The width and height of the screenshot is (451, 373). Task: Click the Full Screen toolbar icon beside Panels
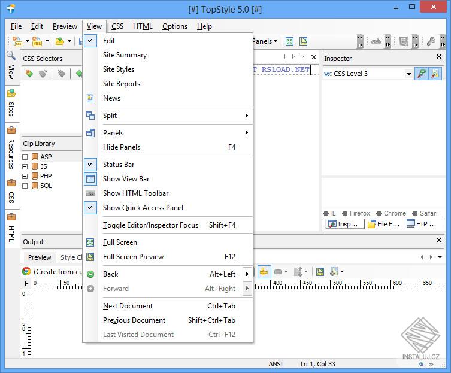(289, 41)
